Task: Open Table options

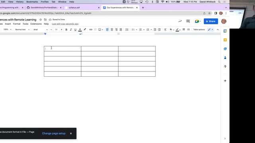Action: pyautogui.click(x=199, y=29)
